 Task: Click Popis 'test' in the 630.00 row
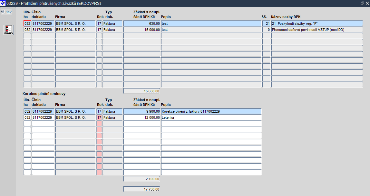point(211,23)
